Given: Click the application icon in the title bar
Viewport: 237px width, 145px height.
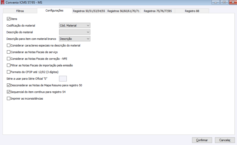Looking at the screenshot, I should click(x=3, y=2).
